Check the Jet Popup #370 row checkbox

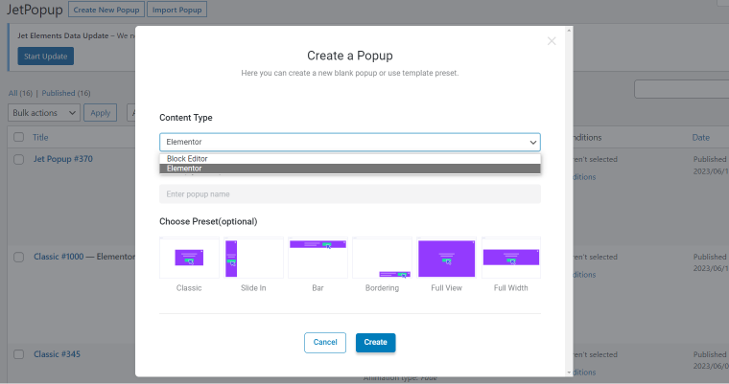[18, 159]
